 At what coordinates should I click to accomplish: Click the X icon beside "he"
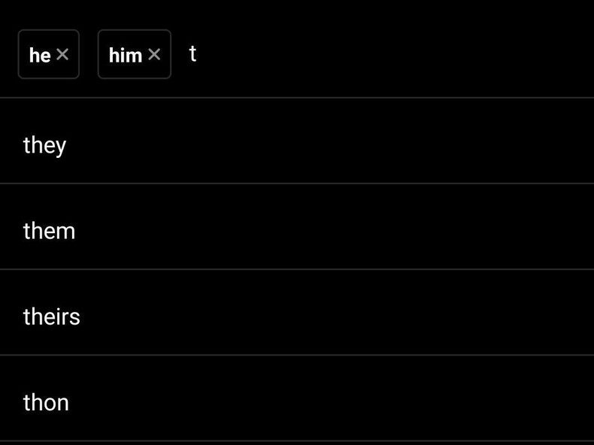pyautogui.click(x=62, y=54)
